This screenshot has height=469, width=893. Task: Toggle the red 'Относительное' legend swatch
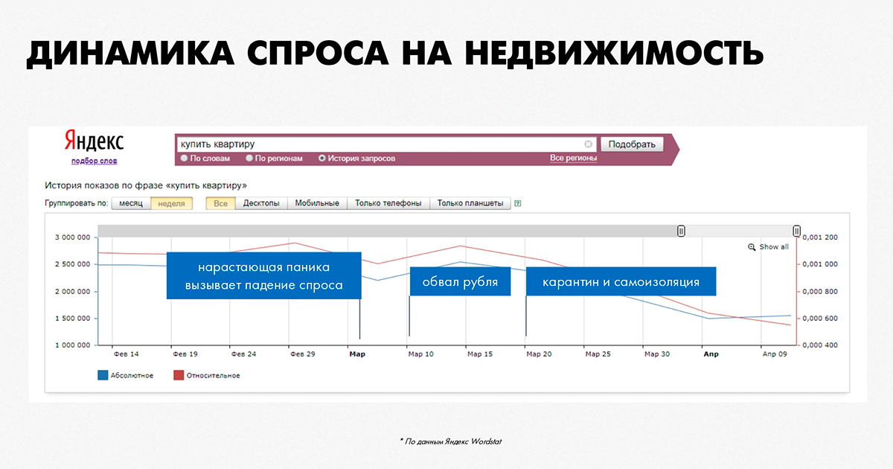click(179, 376)
